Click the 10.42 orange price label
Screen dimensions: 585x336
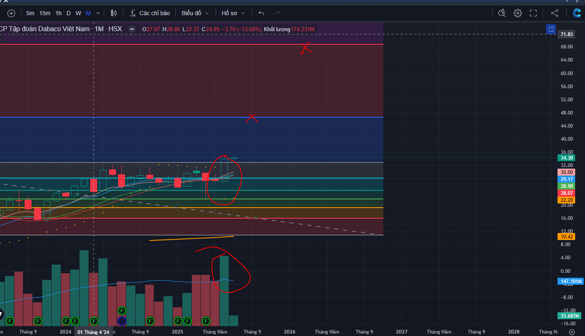click(x=567, y=237)
